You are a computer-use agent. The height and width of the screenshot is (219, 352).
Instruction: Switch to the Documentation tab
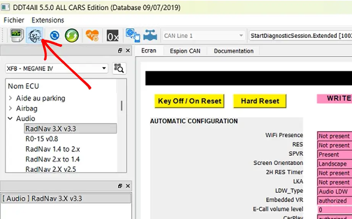[234, 51]
